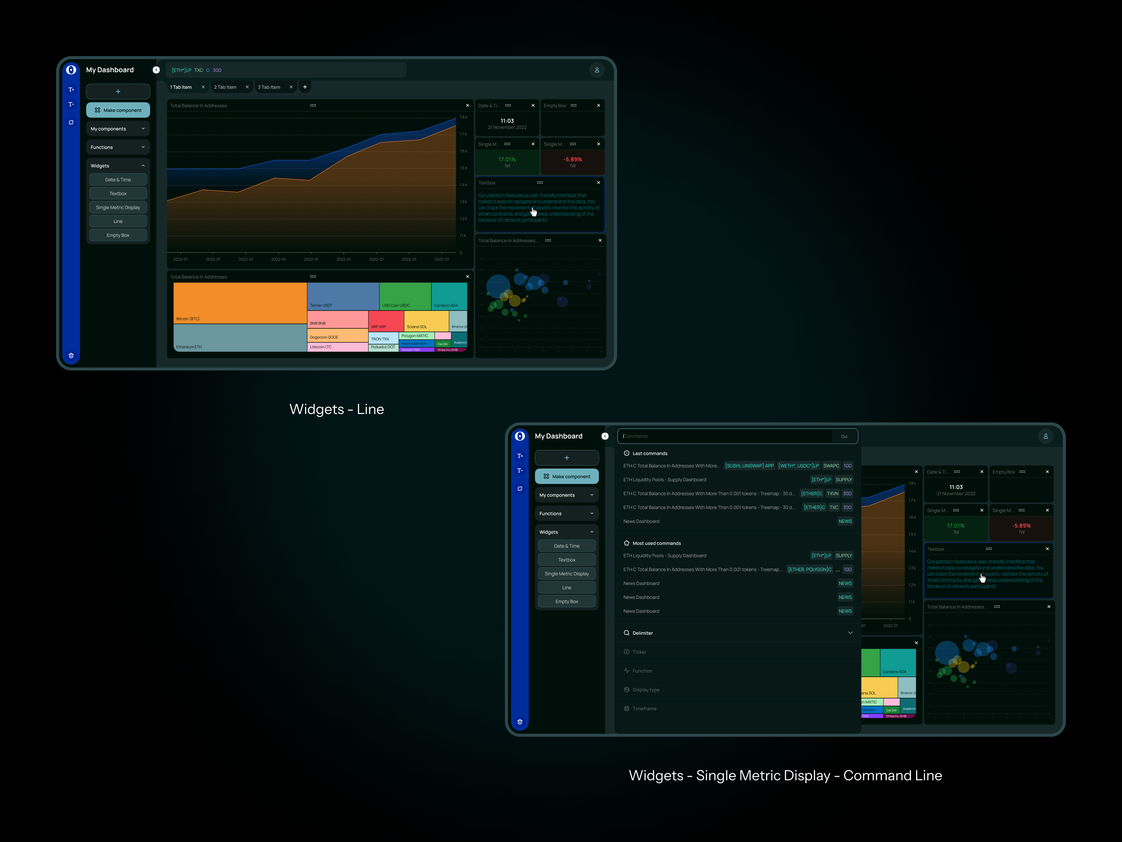Open the 3 Tab Item tab
This screenshot has height=842, width=1122.
pos(269,87)
